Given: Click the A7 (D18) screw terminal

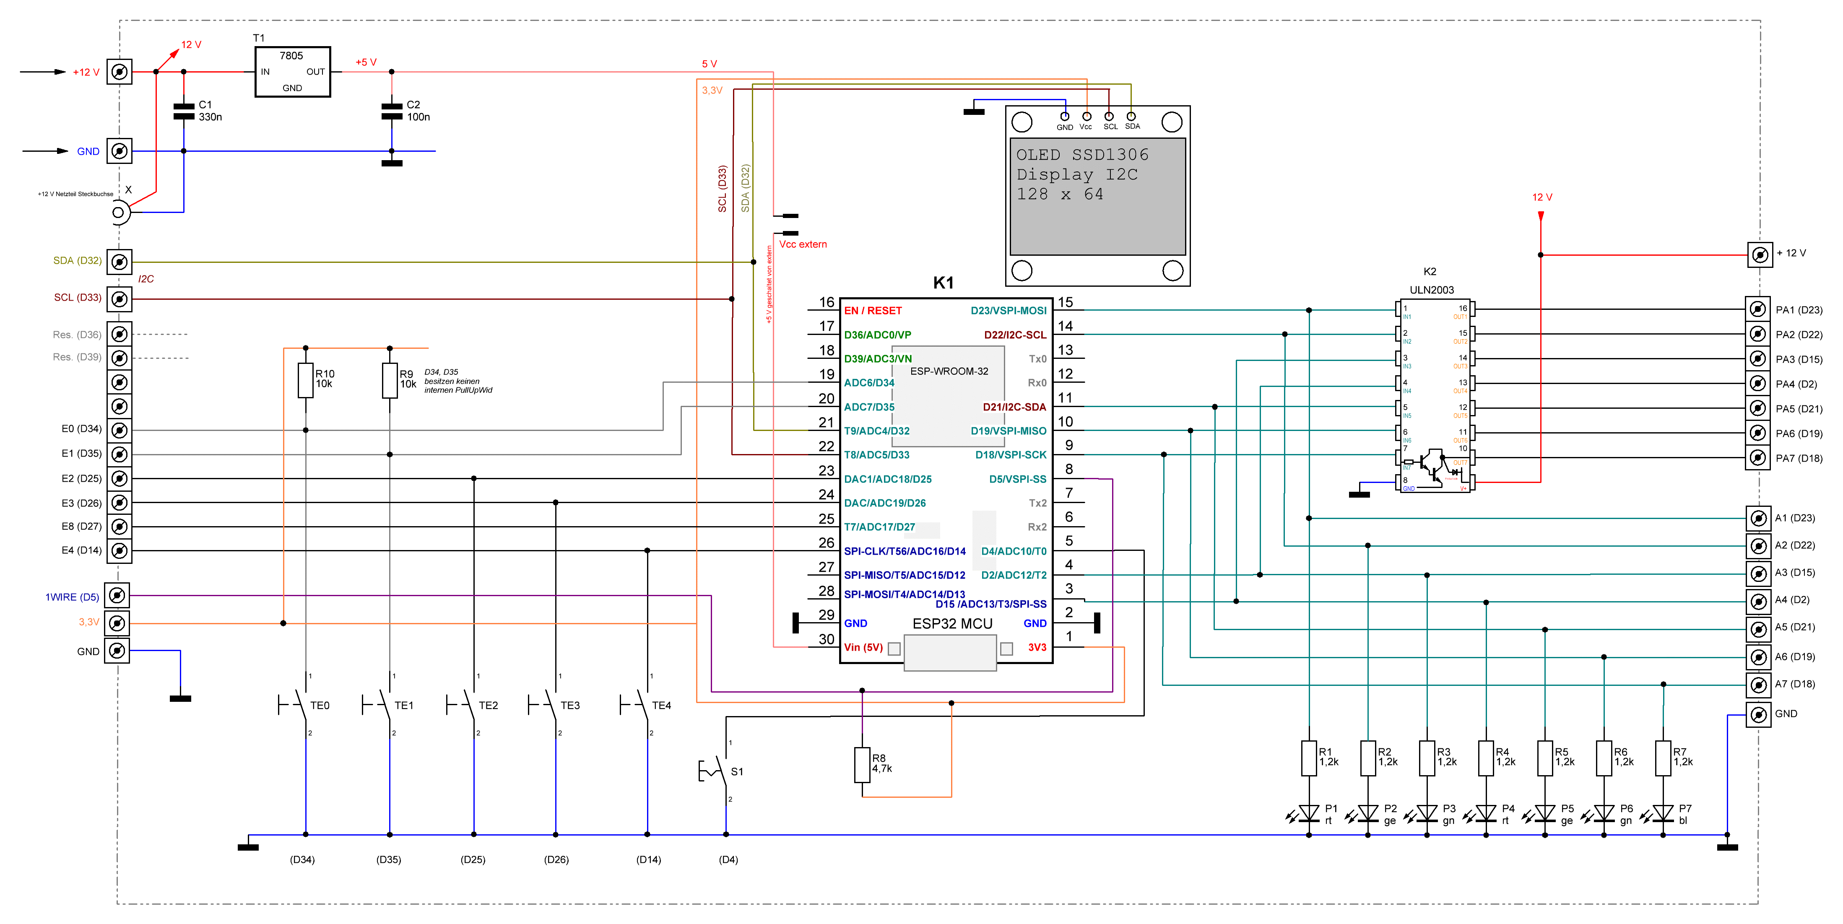Looking at the screenshot, I should coord(1758,685).
